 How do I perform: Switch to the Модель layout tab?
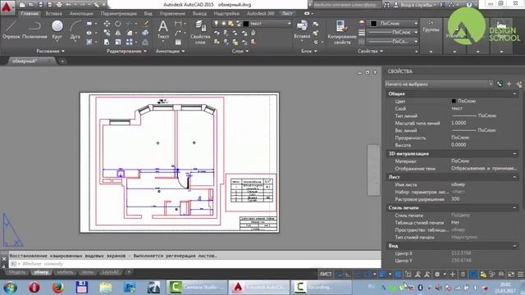(x=16, y=272)
